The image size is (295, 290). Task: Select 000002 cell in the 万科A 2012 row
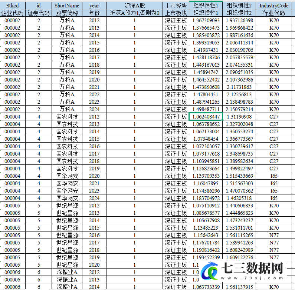[x=13, y=20]
